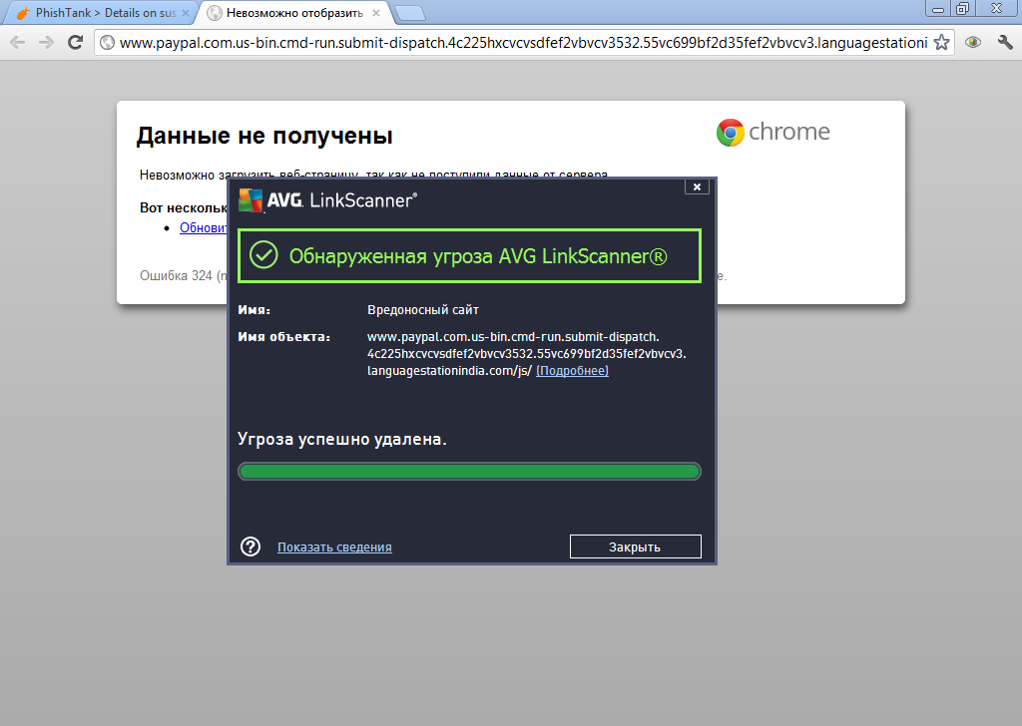This screenshot has width=1022, height=726.
Task: Close the AVG LinkScanner dialog with X
Action: pos(697,186)
